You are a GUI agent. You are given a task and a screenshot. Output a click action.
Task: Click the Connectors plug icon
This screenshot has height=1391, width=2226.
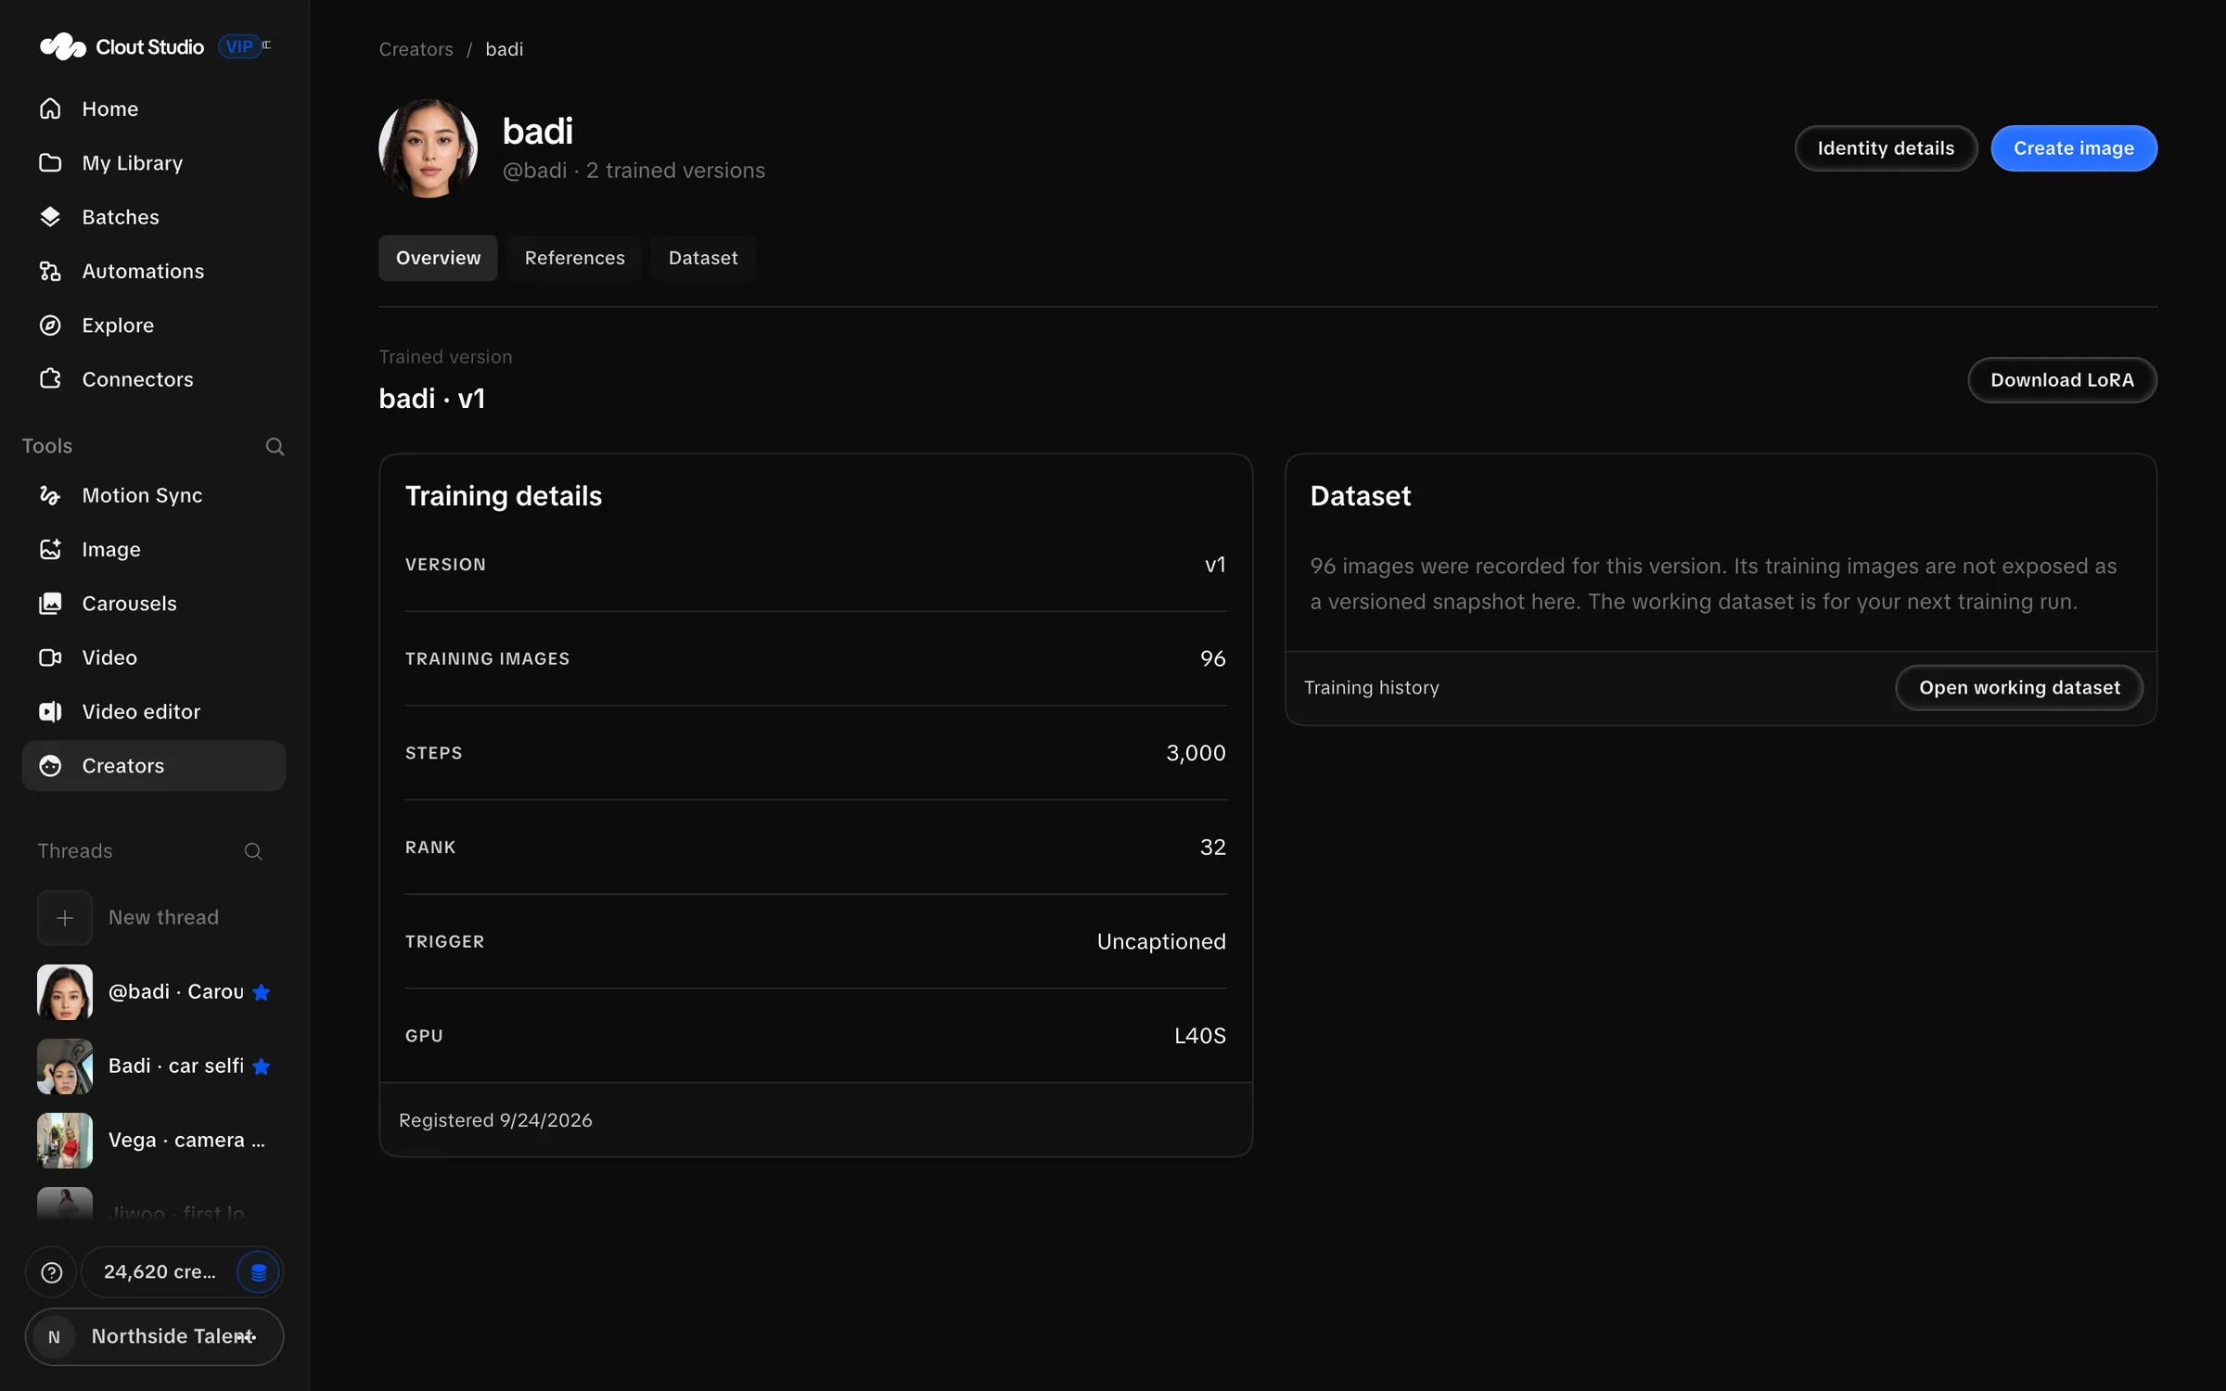(x=50, y=378)
